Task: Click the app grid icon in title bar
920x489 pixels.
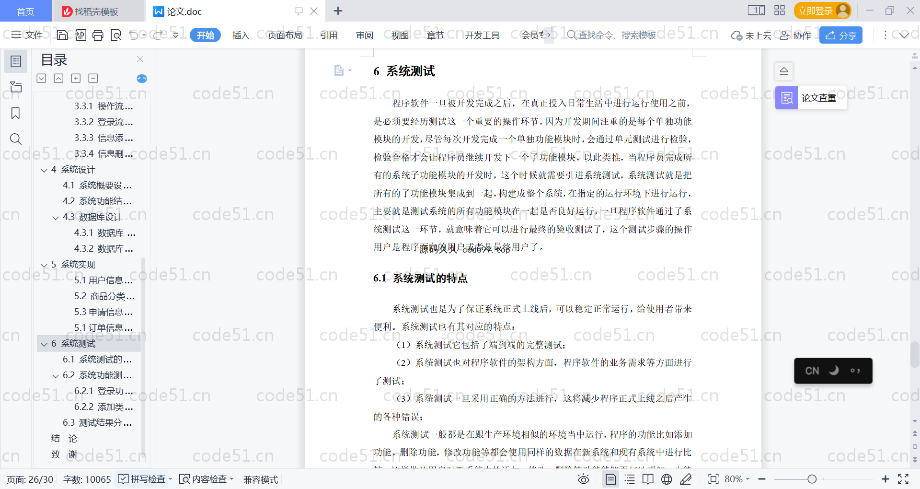Action: click(x=780, y=11)
